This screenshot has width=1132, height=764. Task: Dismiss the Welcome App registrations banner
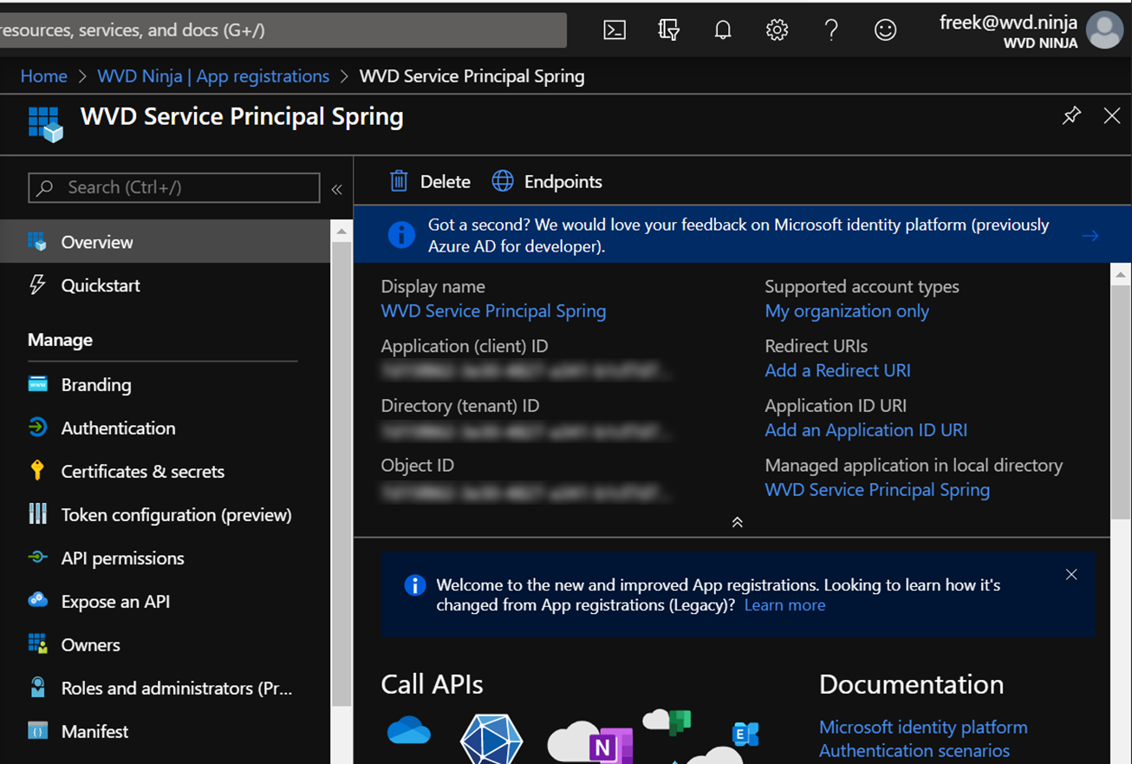1071,574
